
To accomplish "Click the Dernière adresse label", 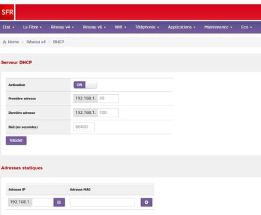I will pyautogui.click(x=22, y=113).
